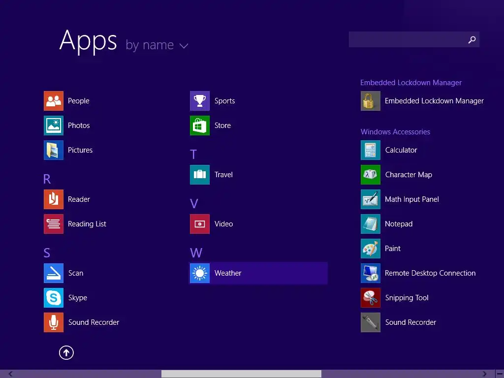Open the 'by name' sort dropdown
Viewport: 504px width, 378px height.
[x=157, y=45]
